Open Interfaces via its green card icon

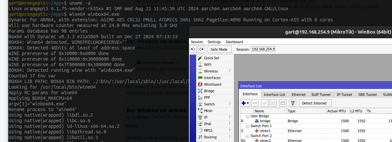click(x=200, y=78)
